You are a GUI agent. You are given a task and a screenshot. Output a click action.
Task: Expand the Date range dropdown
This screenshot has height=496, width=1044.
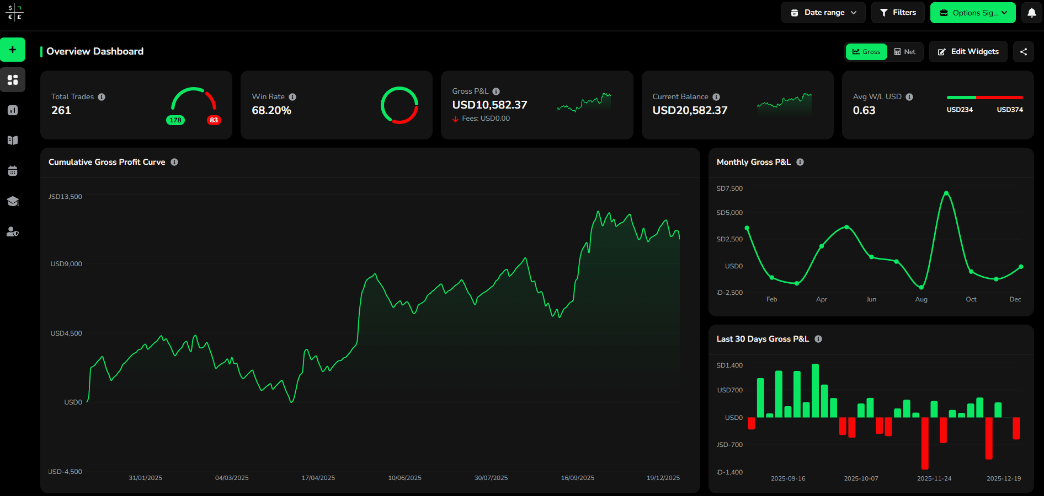tap(823, 12)
